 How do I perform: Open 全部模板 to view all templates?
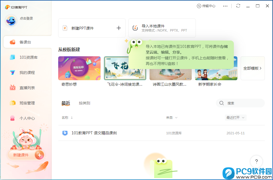pyautogui.click(x=253, y=68)
